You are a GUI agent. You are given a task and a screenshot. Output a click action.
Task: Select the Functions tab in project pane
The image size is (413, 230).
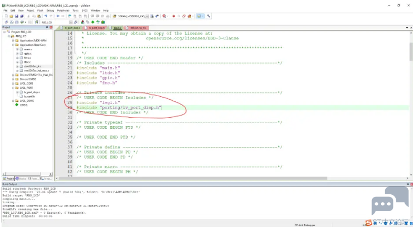pos(33,179)
